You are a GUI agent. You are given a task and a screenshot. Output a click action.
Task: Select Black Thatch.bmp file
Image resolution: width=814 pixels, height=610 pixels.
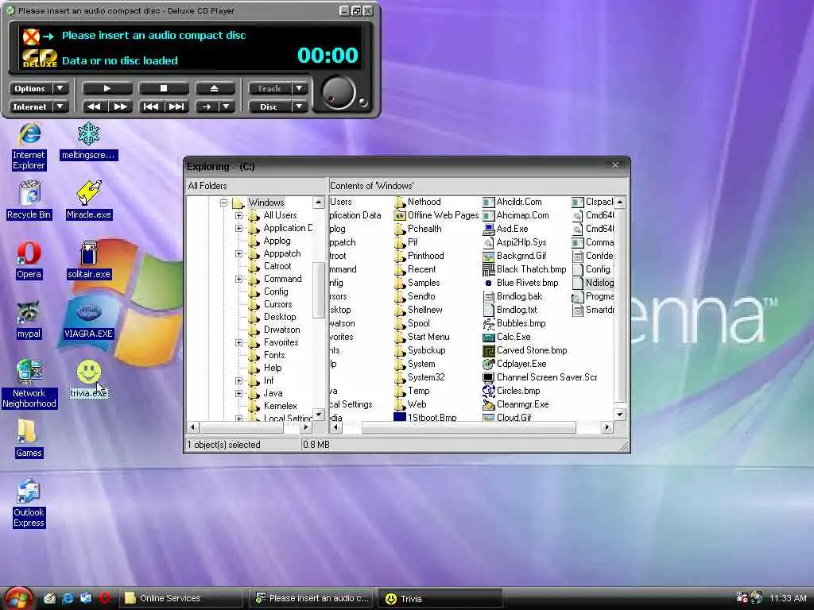click(525, 269)
